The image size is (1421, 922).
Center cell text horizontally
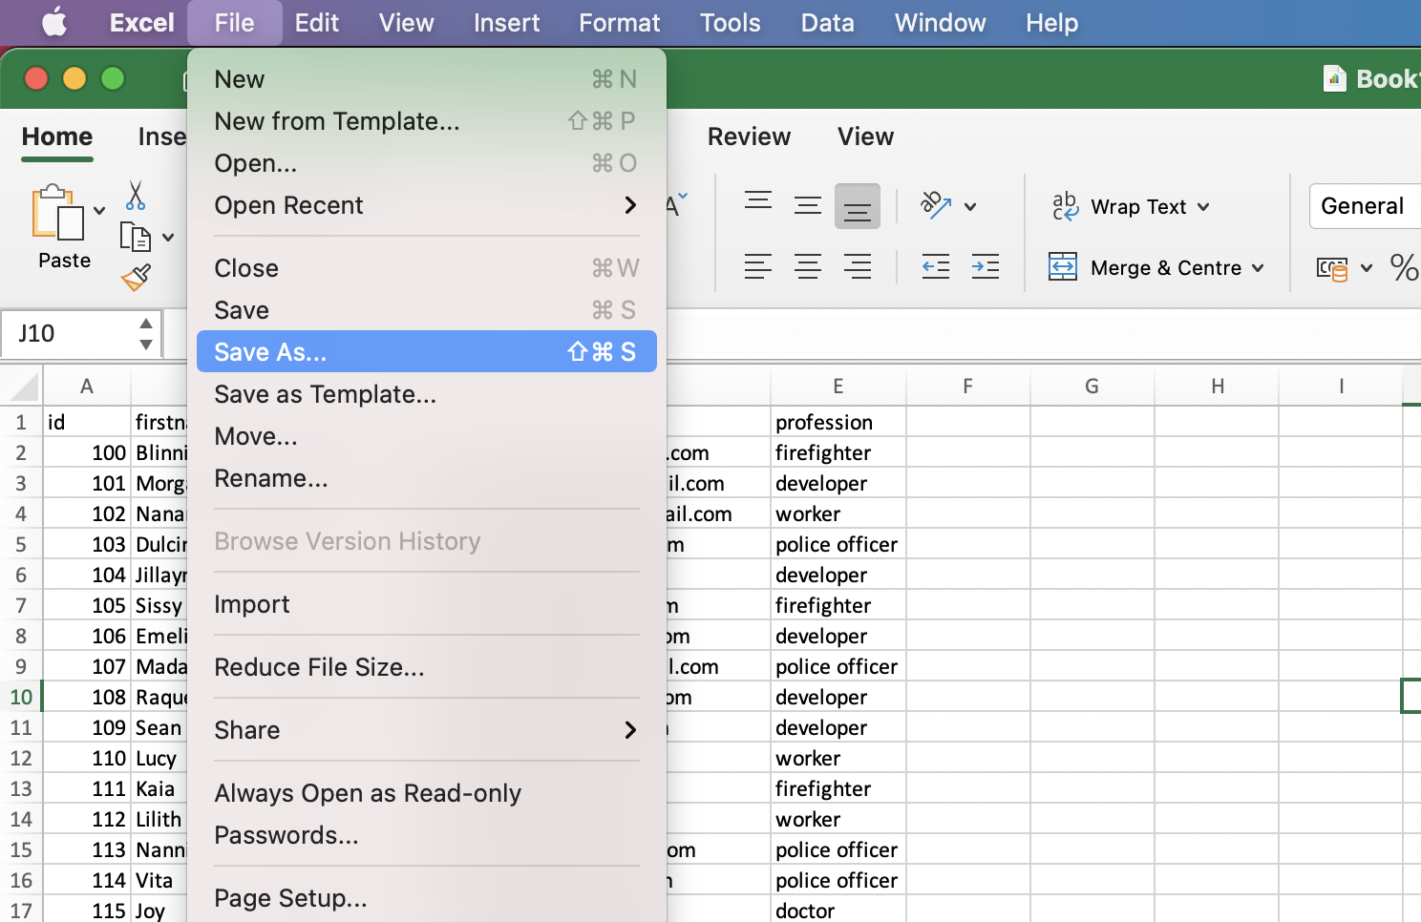808,266
